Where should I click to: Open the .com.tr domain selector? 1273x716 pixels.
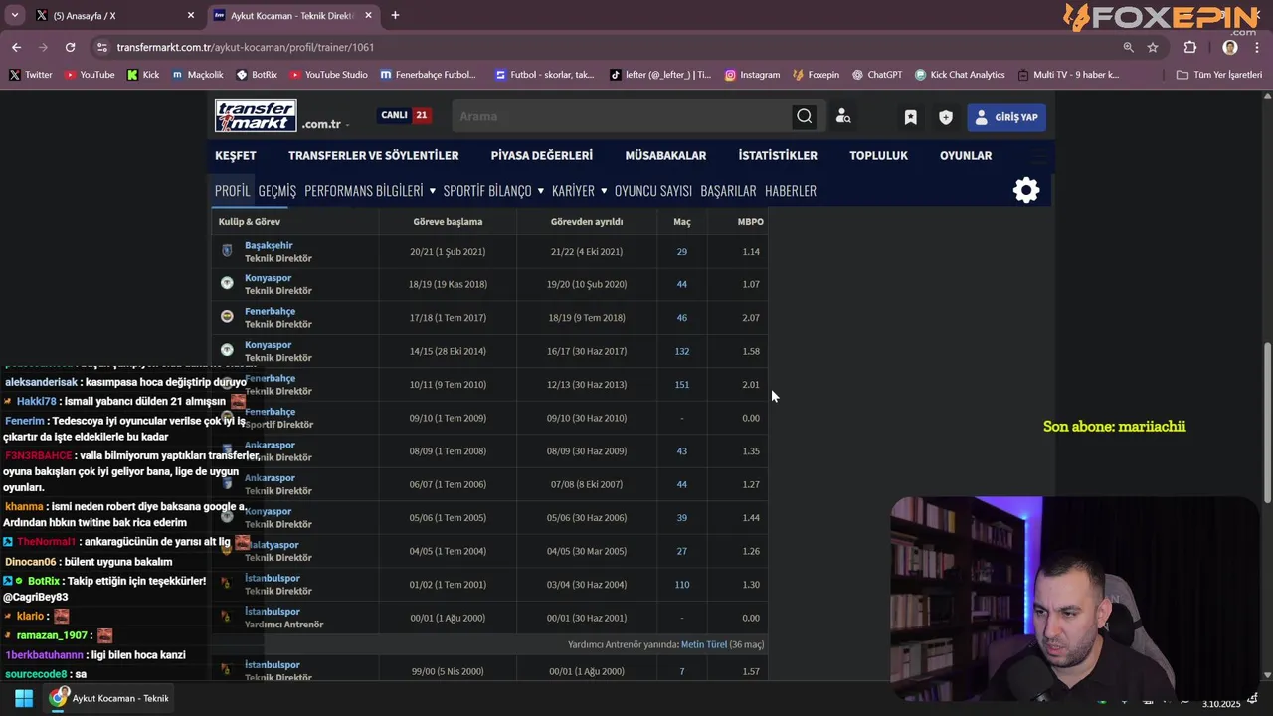325,124
